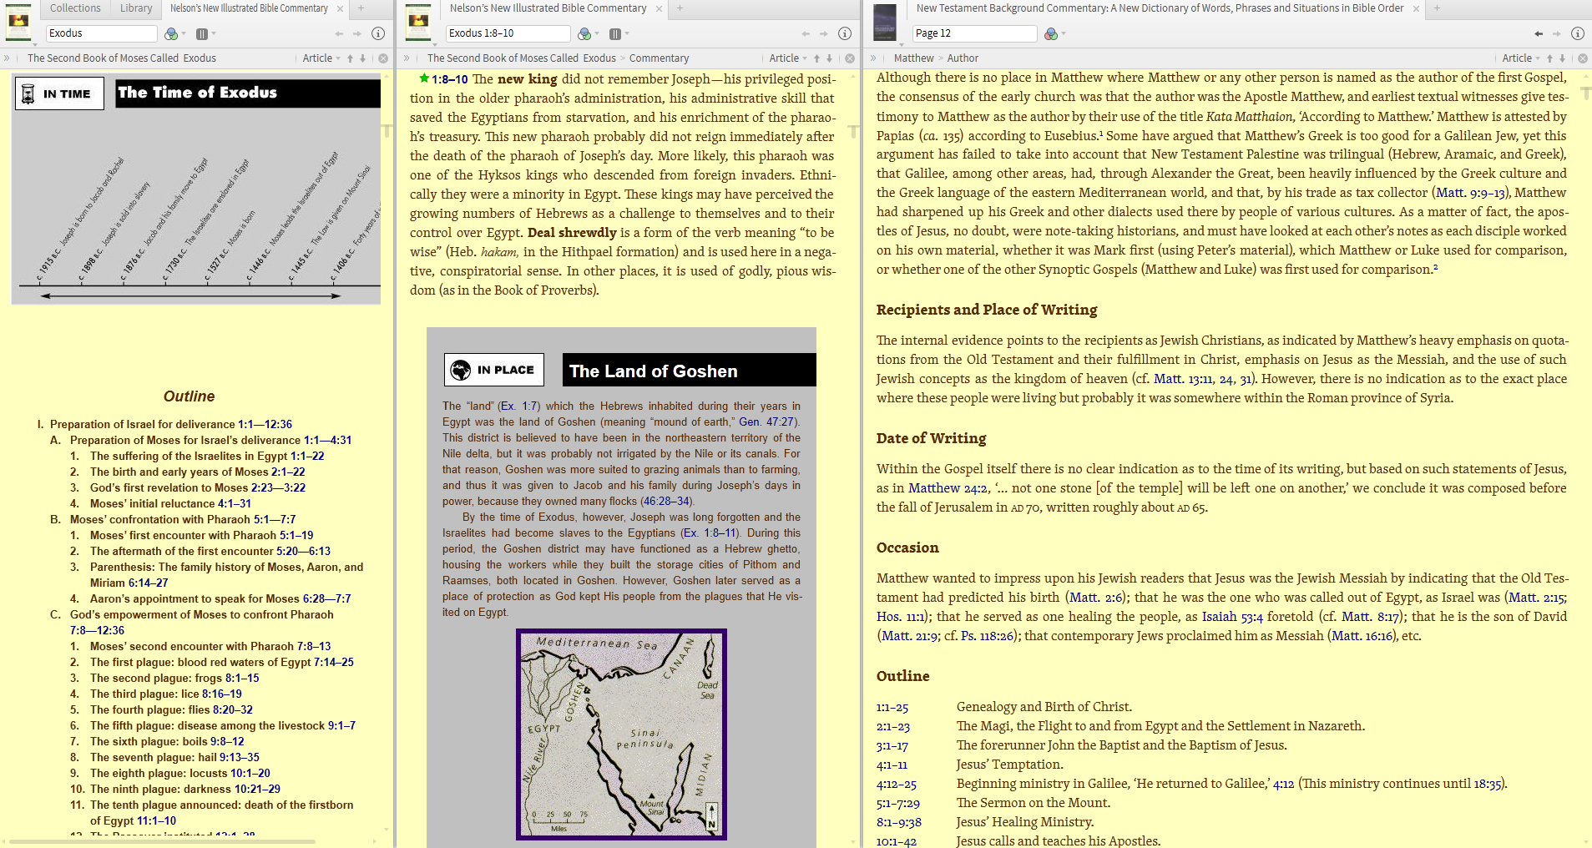Jump to next article in Matthew Author panel
The image size is (1592, 848).
[1562, 58]
